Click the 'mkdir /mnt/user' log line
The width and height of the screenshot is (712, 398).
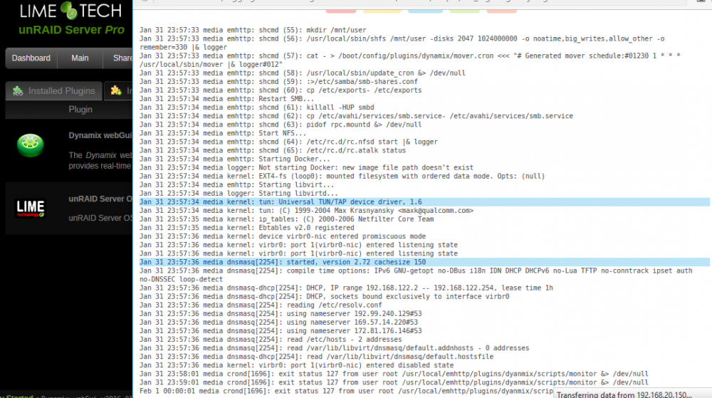pos(253,30)
